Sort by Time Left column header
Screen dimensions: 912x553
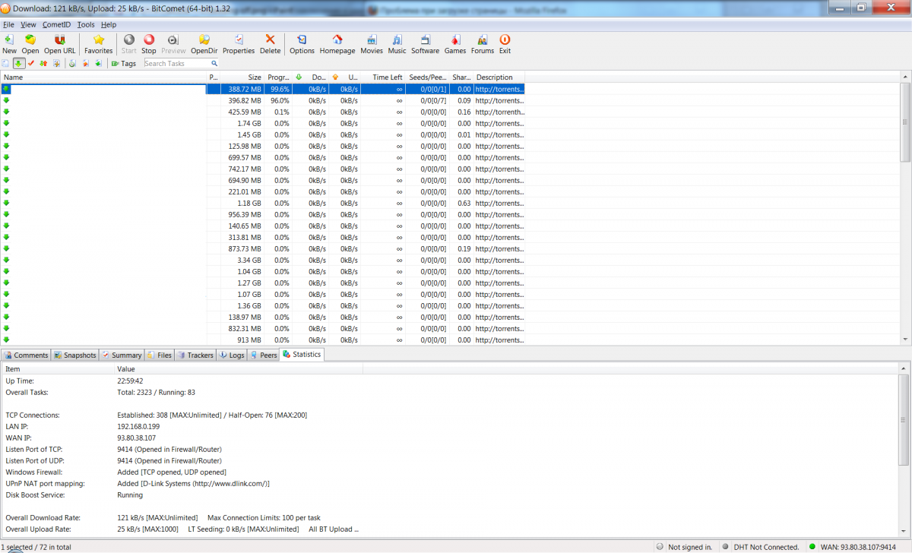(384, 77)
